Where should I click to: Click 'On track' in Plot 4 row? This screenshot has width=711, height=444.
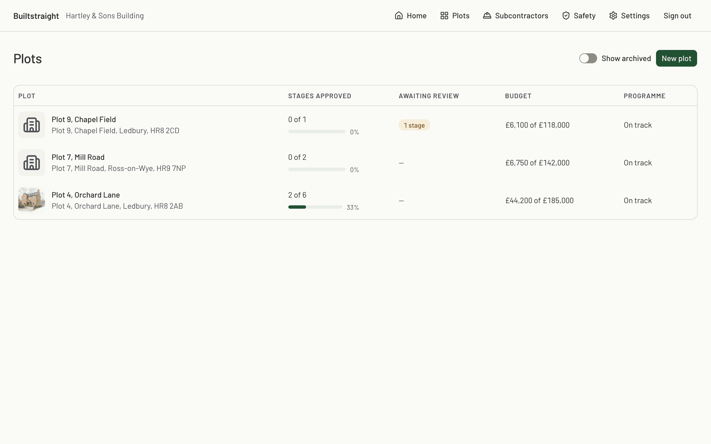point(638,201)
